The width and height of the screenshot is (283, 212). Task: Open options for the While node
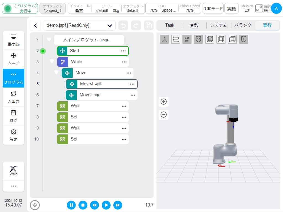124,62
